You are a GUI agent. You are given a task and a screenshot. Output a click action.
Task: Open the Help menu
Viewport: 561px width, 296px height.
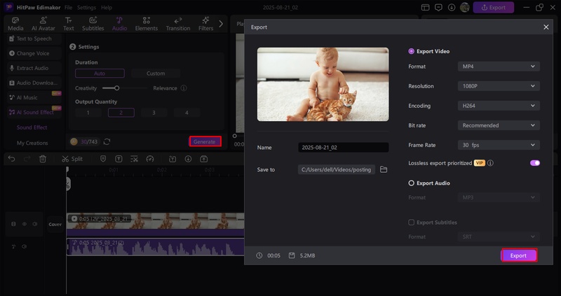tap(107, 8)
